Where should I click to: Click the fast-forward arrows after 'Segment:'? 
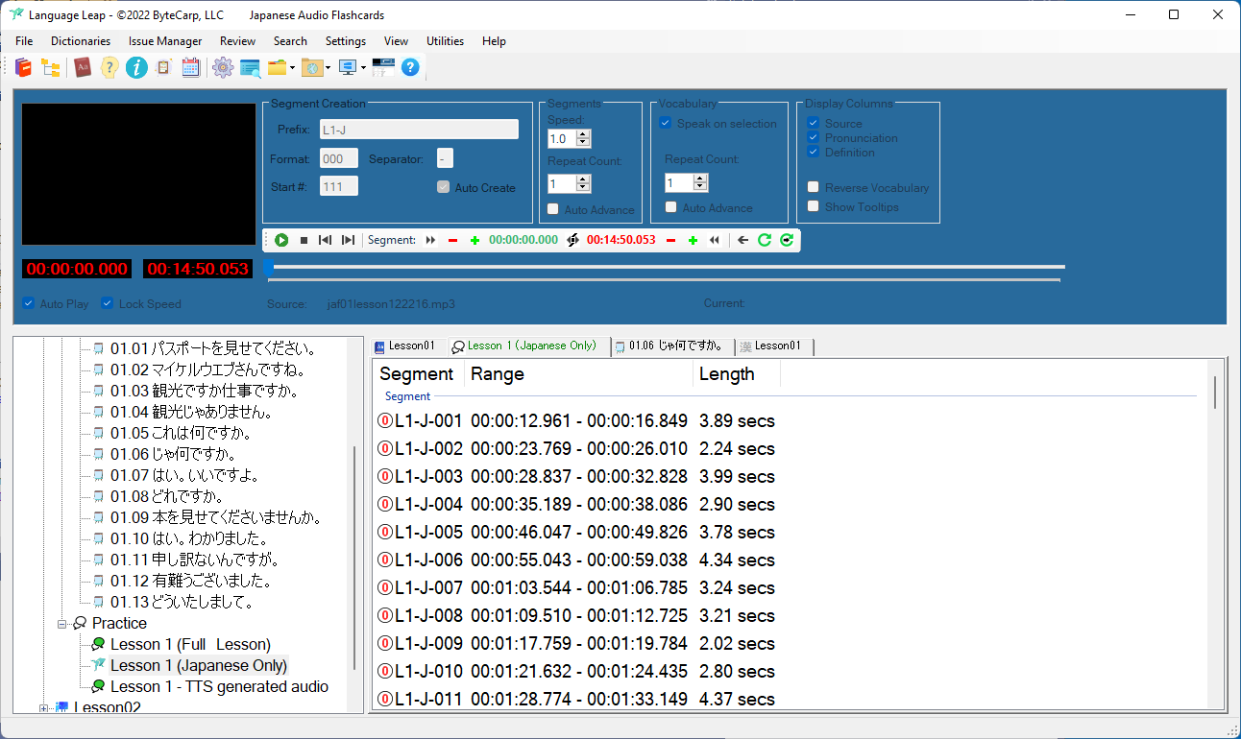click(430, 240)
